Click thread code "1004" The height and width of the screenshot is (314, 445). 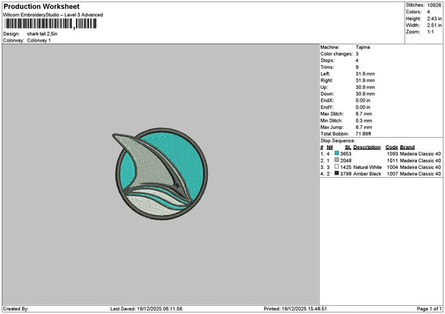tap(392, 167)
